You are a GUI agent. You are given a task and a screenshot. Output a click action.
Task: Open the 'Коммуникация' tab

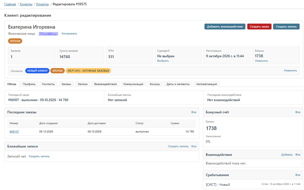tap(133, 84)
